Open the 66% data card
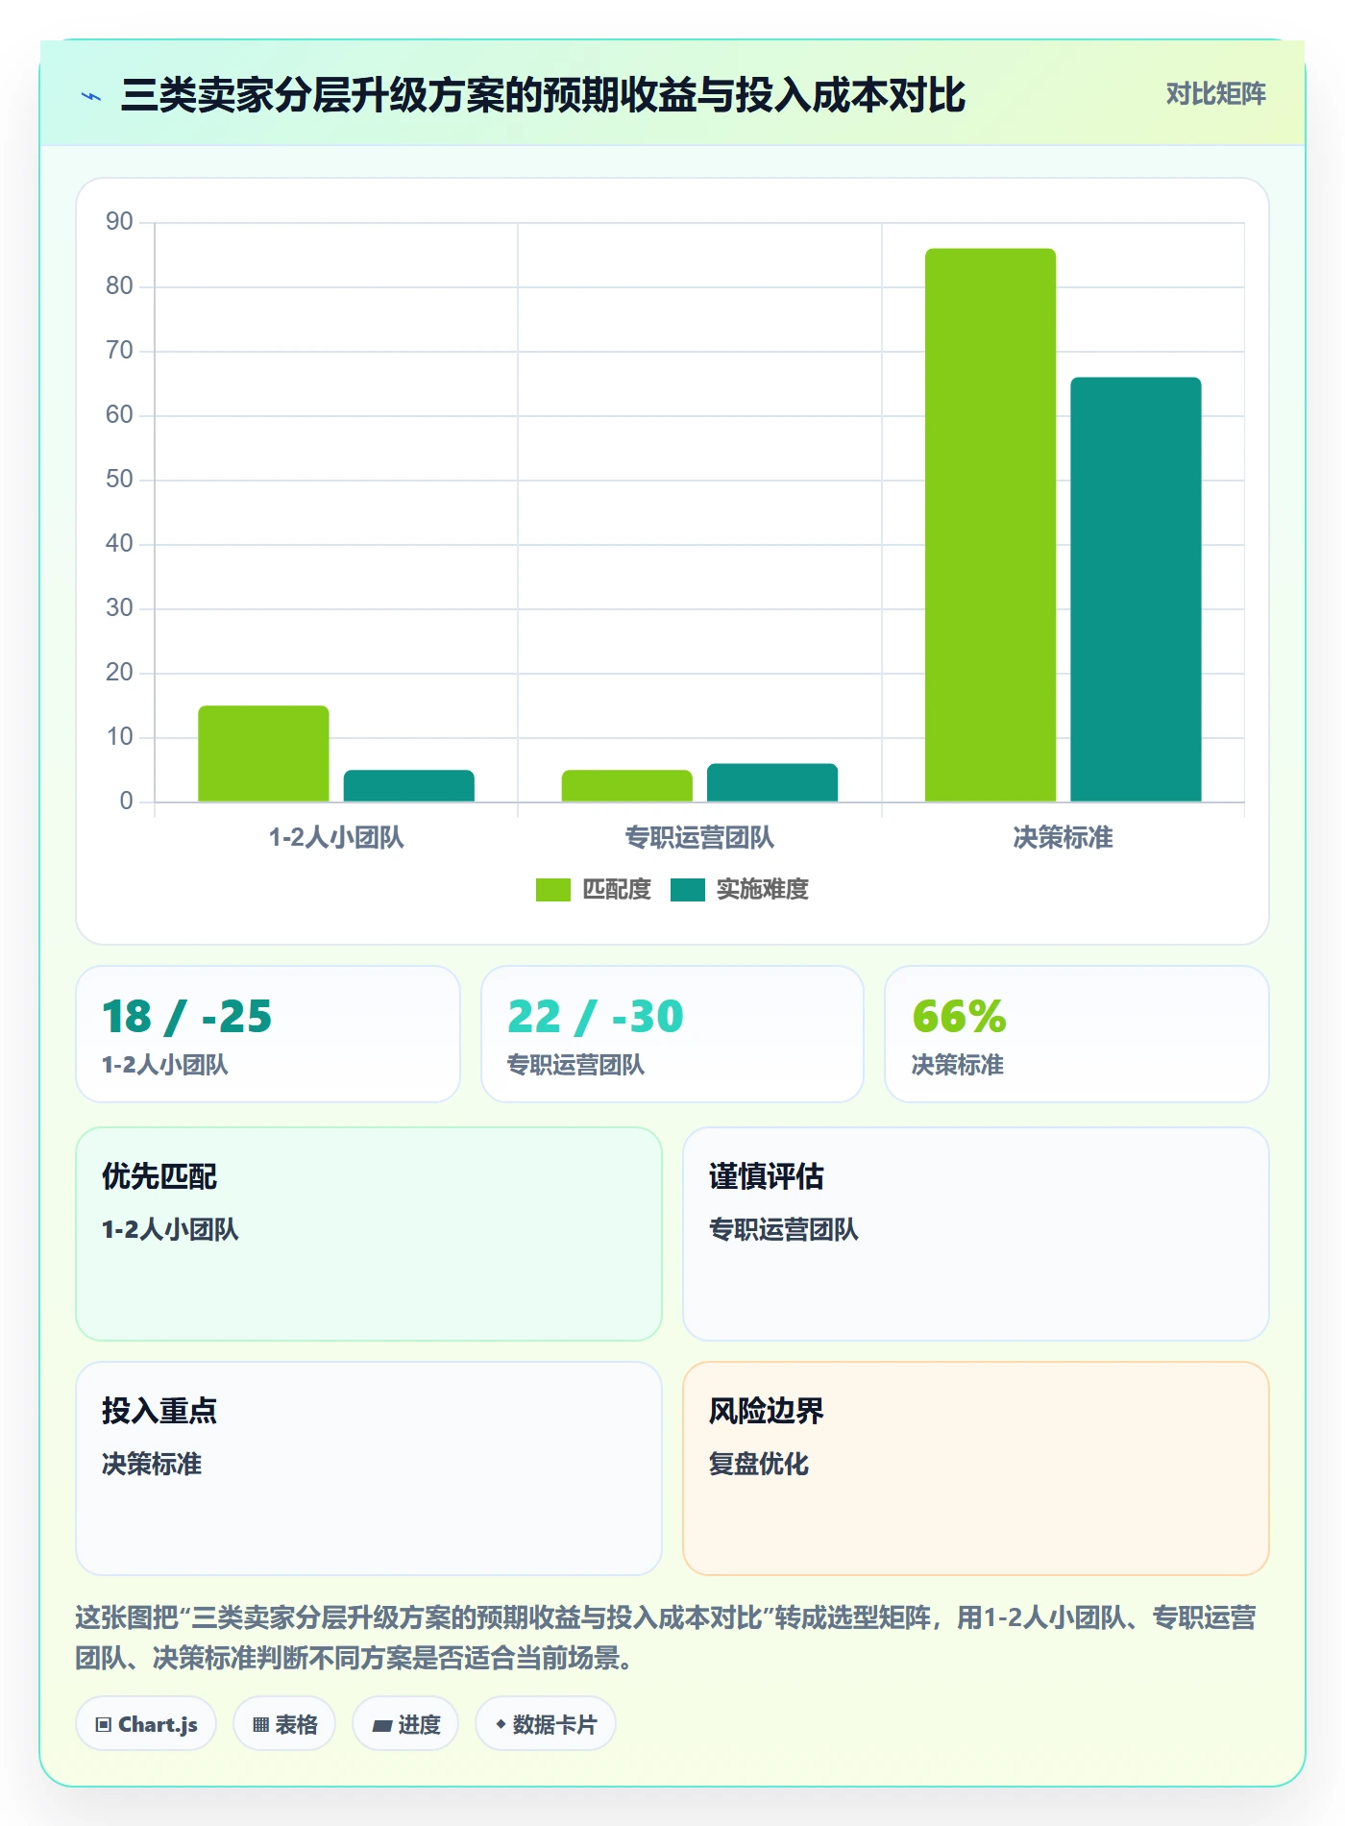 1077,1034
